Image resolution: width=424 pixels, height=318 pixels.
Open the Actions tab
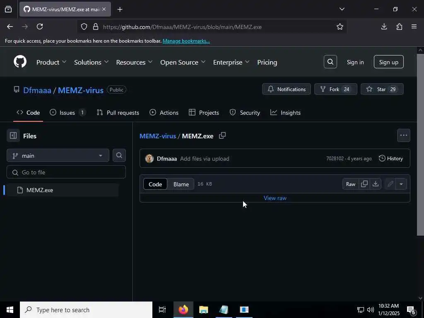point(164,113)
